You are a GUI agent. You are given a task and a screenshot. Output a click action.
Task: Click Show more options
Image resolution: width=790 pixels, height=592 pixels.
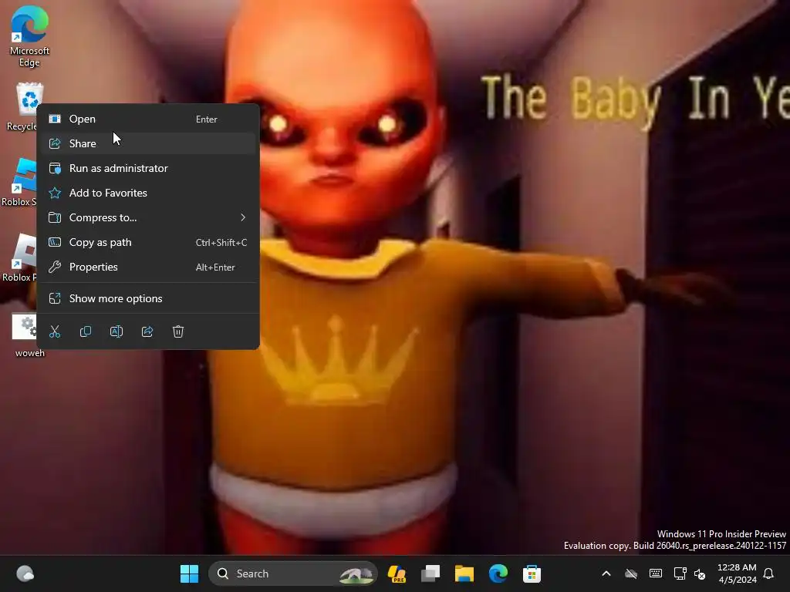148,298
